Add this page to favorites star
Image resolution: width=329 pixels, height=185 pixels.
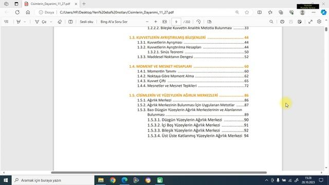(x=247, y=12)
